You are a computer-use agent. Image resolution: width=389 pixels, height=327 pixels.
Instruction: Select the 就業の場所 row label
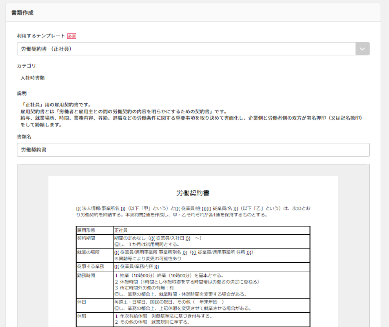pyautogui.click(x=88, y=252)
